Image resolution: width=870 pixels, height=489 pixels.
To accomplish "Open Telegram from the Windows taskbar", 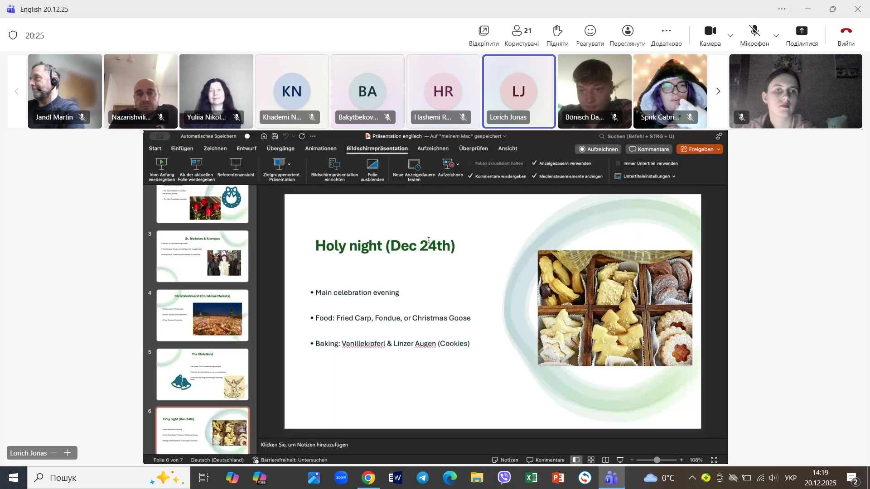I will tap(422, 478).
